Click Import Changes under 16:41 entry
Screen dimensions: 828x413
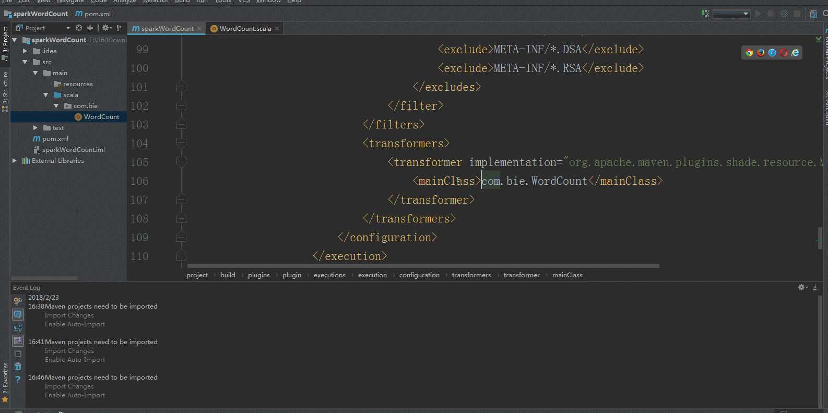(69, 351)
